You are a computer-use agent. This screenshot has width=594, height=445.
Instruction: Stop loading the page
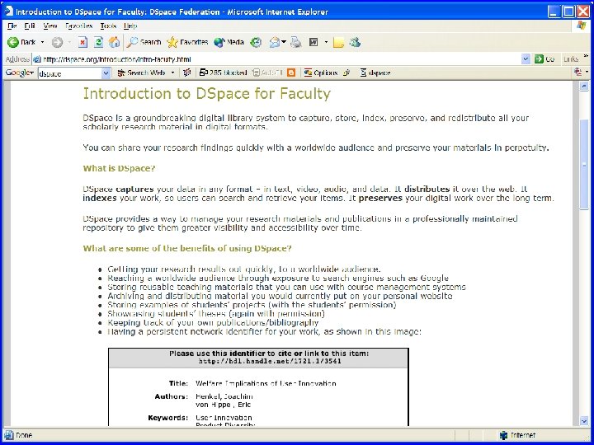tap(82, 42)
